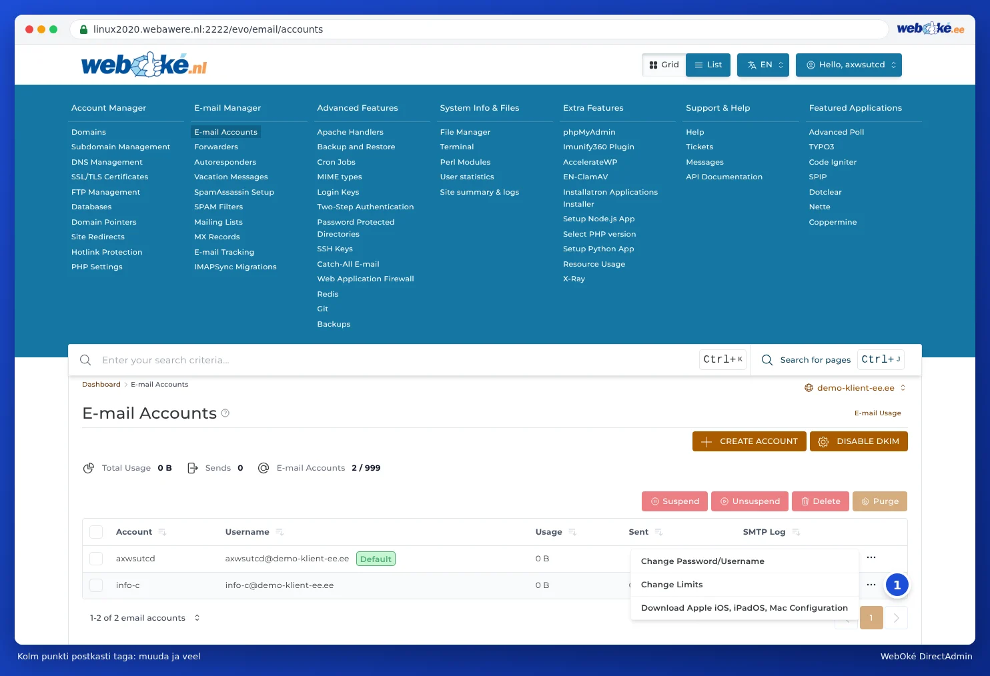Click the WebOké.nl logo
Image resolution: width=990 pixels, height=676 pixels.
click(144, 65)
